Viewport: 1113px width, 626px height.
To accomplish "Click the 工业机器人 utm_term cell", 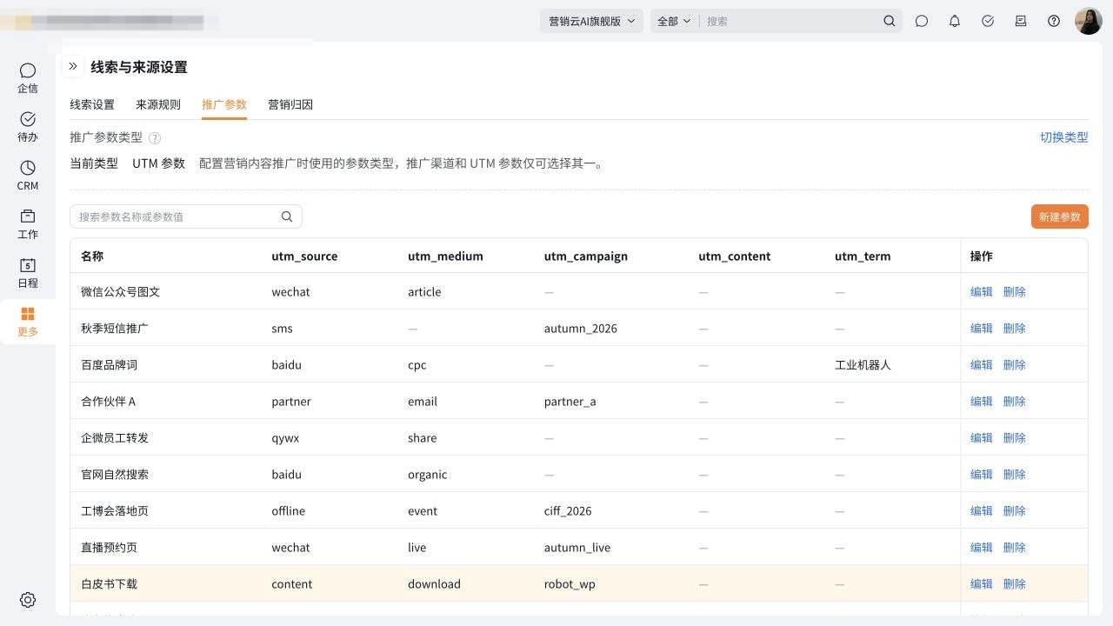I will click(x=863, y=365).
